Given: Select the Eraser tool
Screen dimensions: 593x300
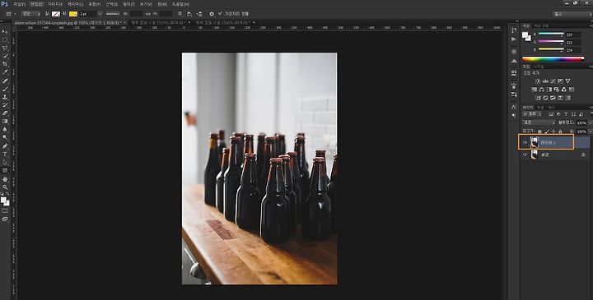Looking at the screenshot, I should pyautogui.click(x=5, y=113).
